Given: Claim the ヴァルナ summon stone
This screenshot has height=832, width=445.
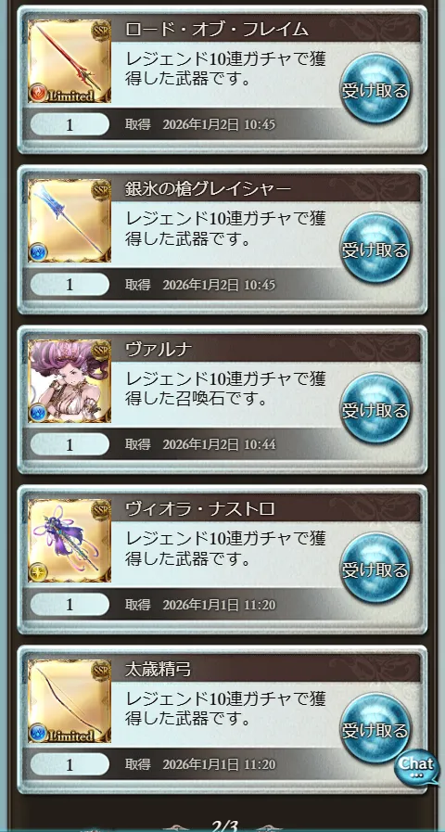Looking at the screenshot, I should click(x=375, y=409).
